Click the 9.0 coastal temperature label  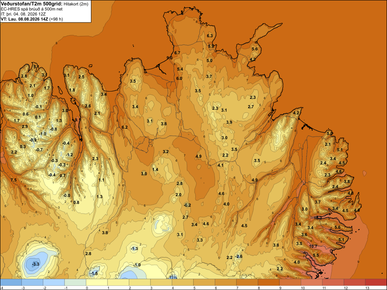pyautogui.click(x=170, y=58)
